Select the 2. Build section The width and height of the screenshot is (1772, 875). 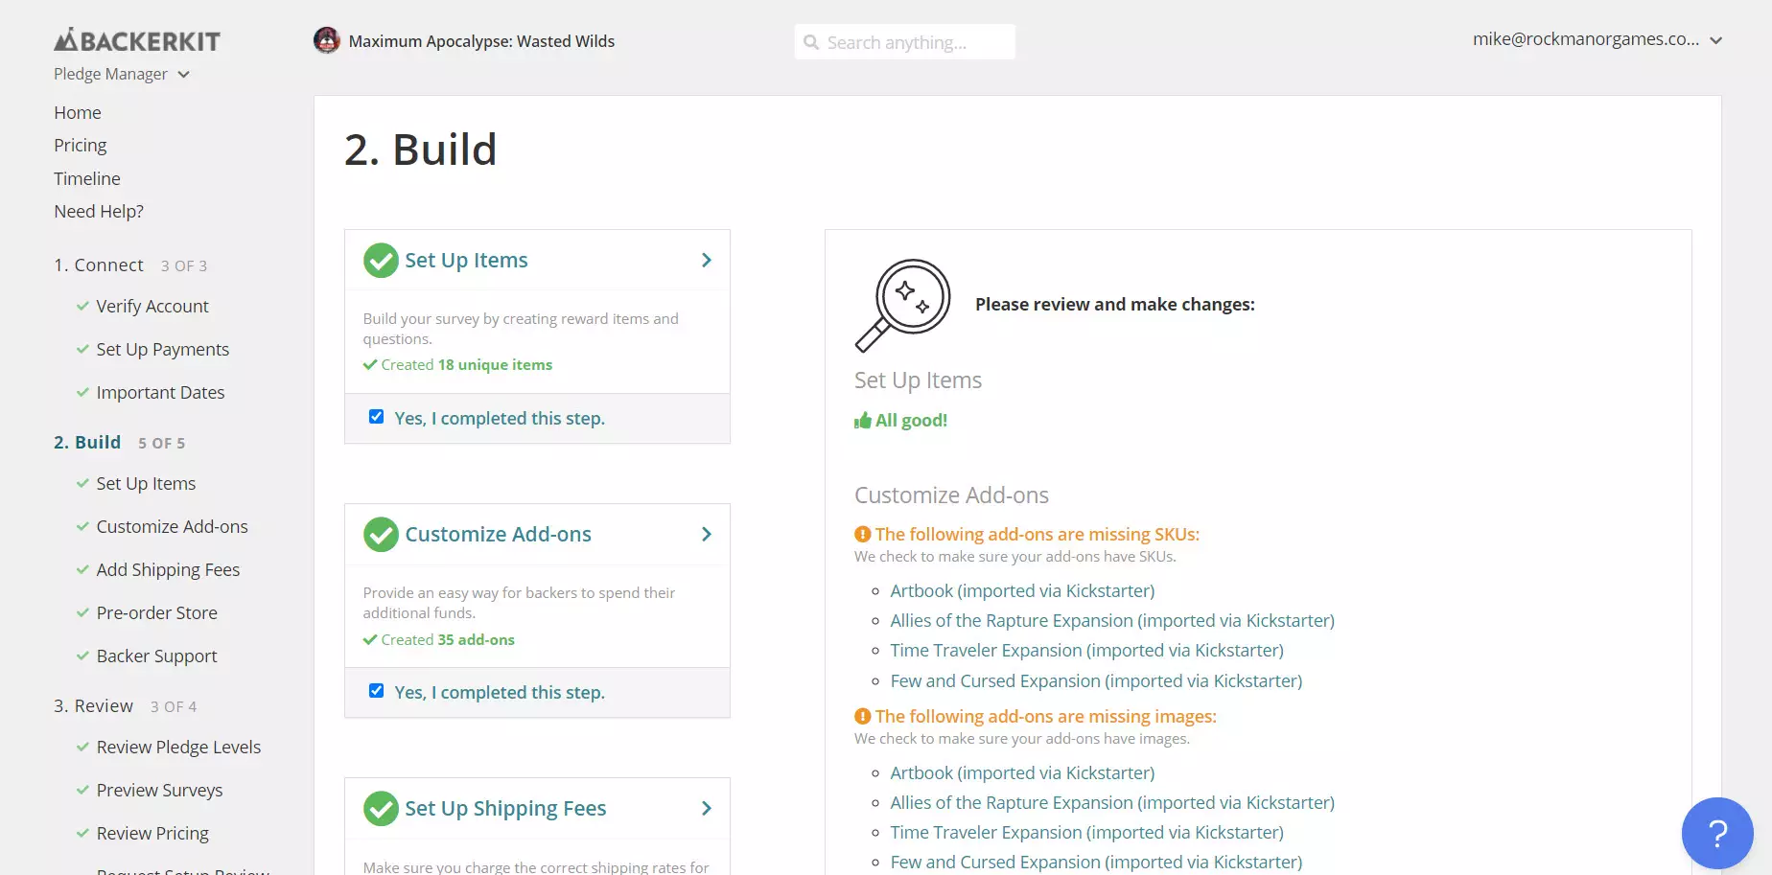pyautogui.click(x=87, y=442)
